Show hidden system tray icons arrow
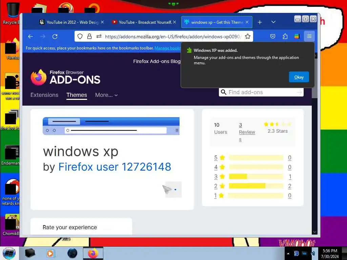The height and width of the screenshot is (260, 347). pos(288,254)
